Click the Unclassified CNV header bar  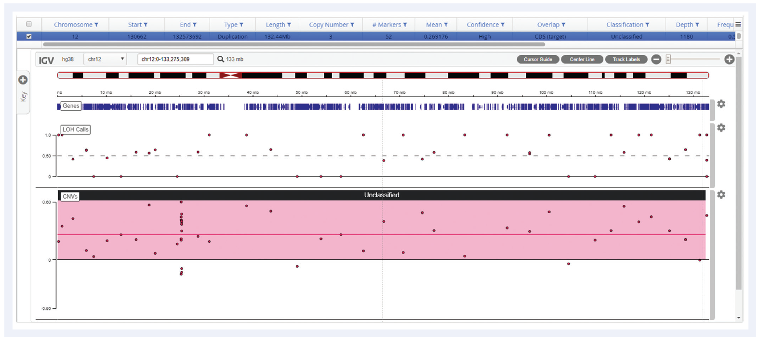382,195
